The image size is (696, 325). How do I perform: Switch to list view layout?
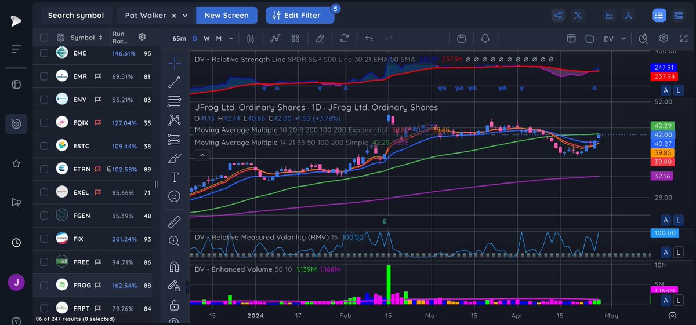coord(659,16)
